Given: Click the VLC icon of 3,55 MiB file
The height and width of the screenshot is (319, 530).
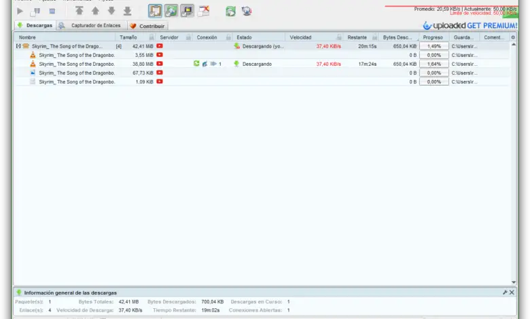Looking at the screenshot, I should (x=33, y=55).
